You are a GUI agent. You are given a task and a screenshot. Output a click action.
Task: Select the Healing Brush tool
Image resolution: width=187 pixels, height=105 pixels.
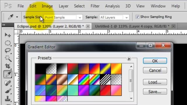[8, 83]
